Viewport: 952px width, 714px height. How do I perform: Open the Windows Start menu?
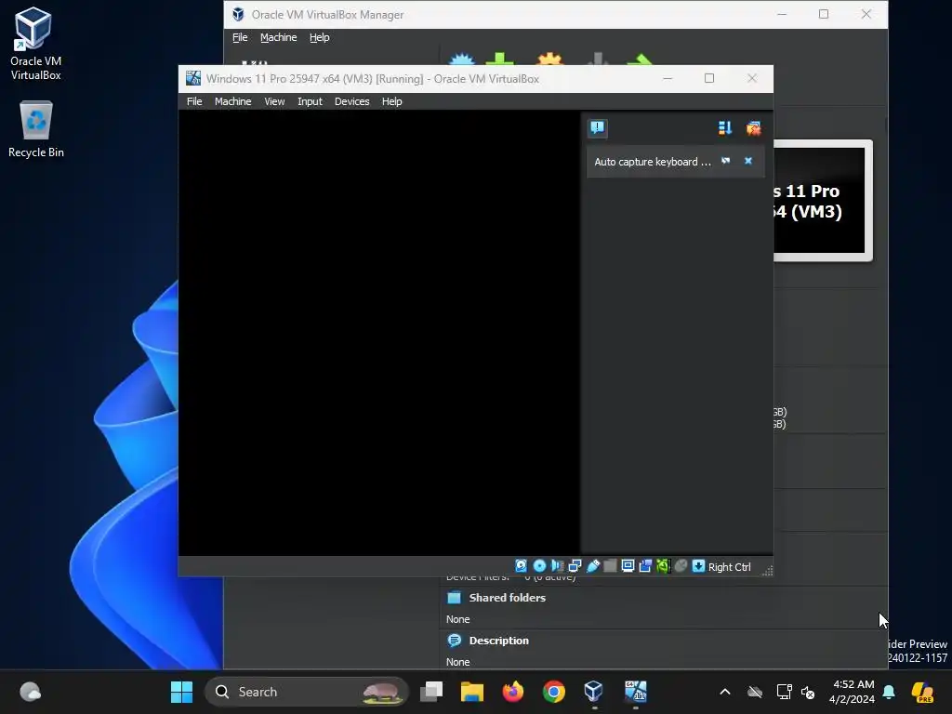point(181,692)
